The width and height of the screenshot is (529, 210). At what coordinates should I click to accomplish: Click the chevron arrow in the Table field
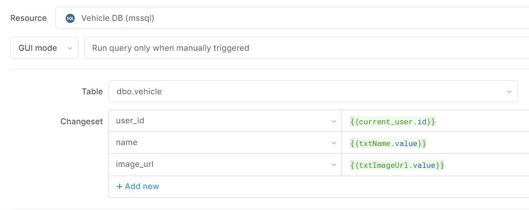pos(509,92)
